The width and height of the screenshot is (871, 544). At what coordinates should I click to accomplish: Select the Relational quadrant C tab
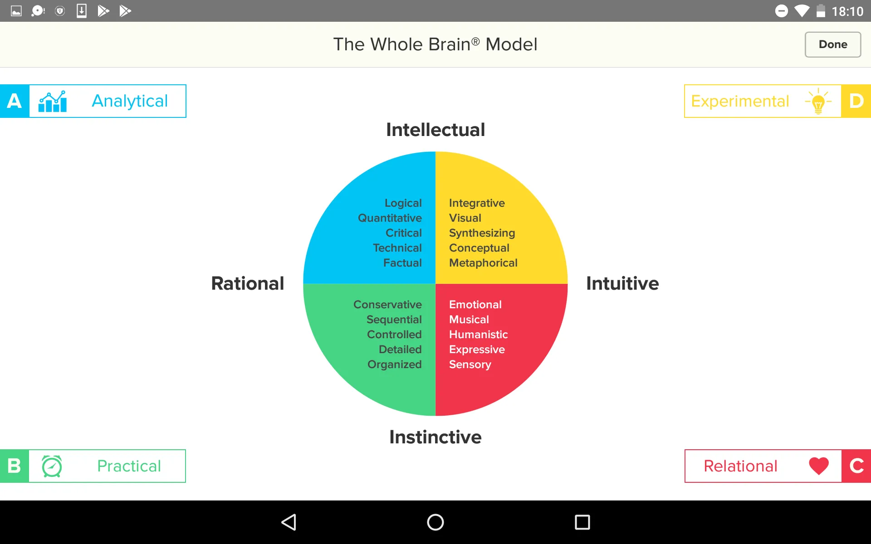click(x=778, y=466)
